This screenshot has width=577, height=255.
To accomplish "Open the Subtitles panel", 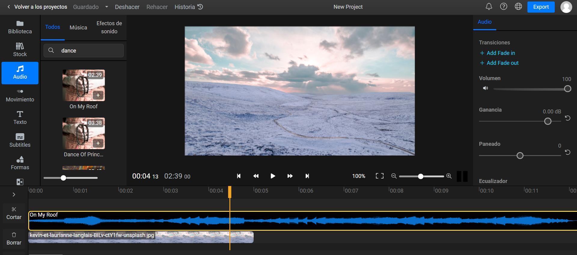I will click(20, 140).
